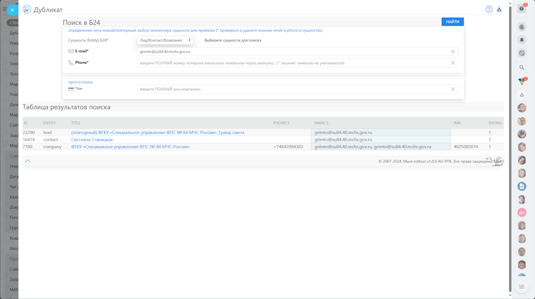Screen dimensions: 535x299
Task: Open the colorful funnel icon with badge
Action: [521, 81]
